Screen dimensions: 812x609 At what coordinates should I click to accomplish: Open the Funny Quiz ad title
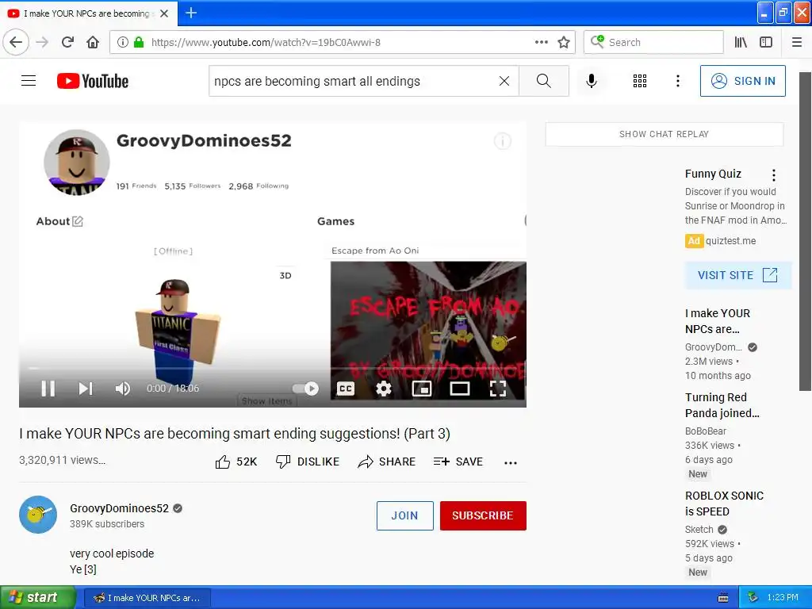(713, 174)
